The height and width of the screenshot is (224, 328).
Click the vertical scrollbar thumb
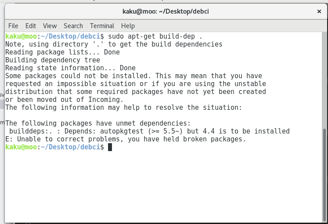tap(324, 175)
